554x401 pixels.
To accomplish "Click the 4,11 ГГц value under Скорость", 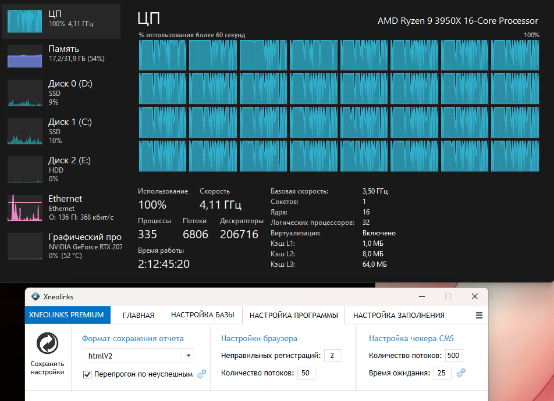I will [x=221, y=205].
